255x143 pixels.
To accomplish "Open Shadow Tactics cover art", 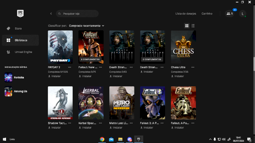I will pos(60,103).
